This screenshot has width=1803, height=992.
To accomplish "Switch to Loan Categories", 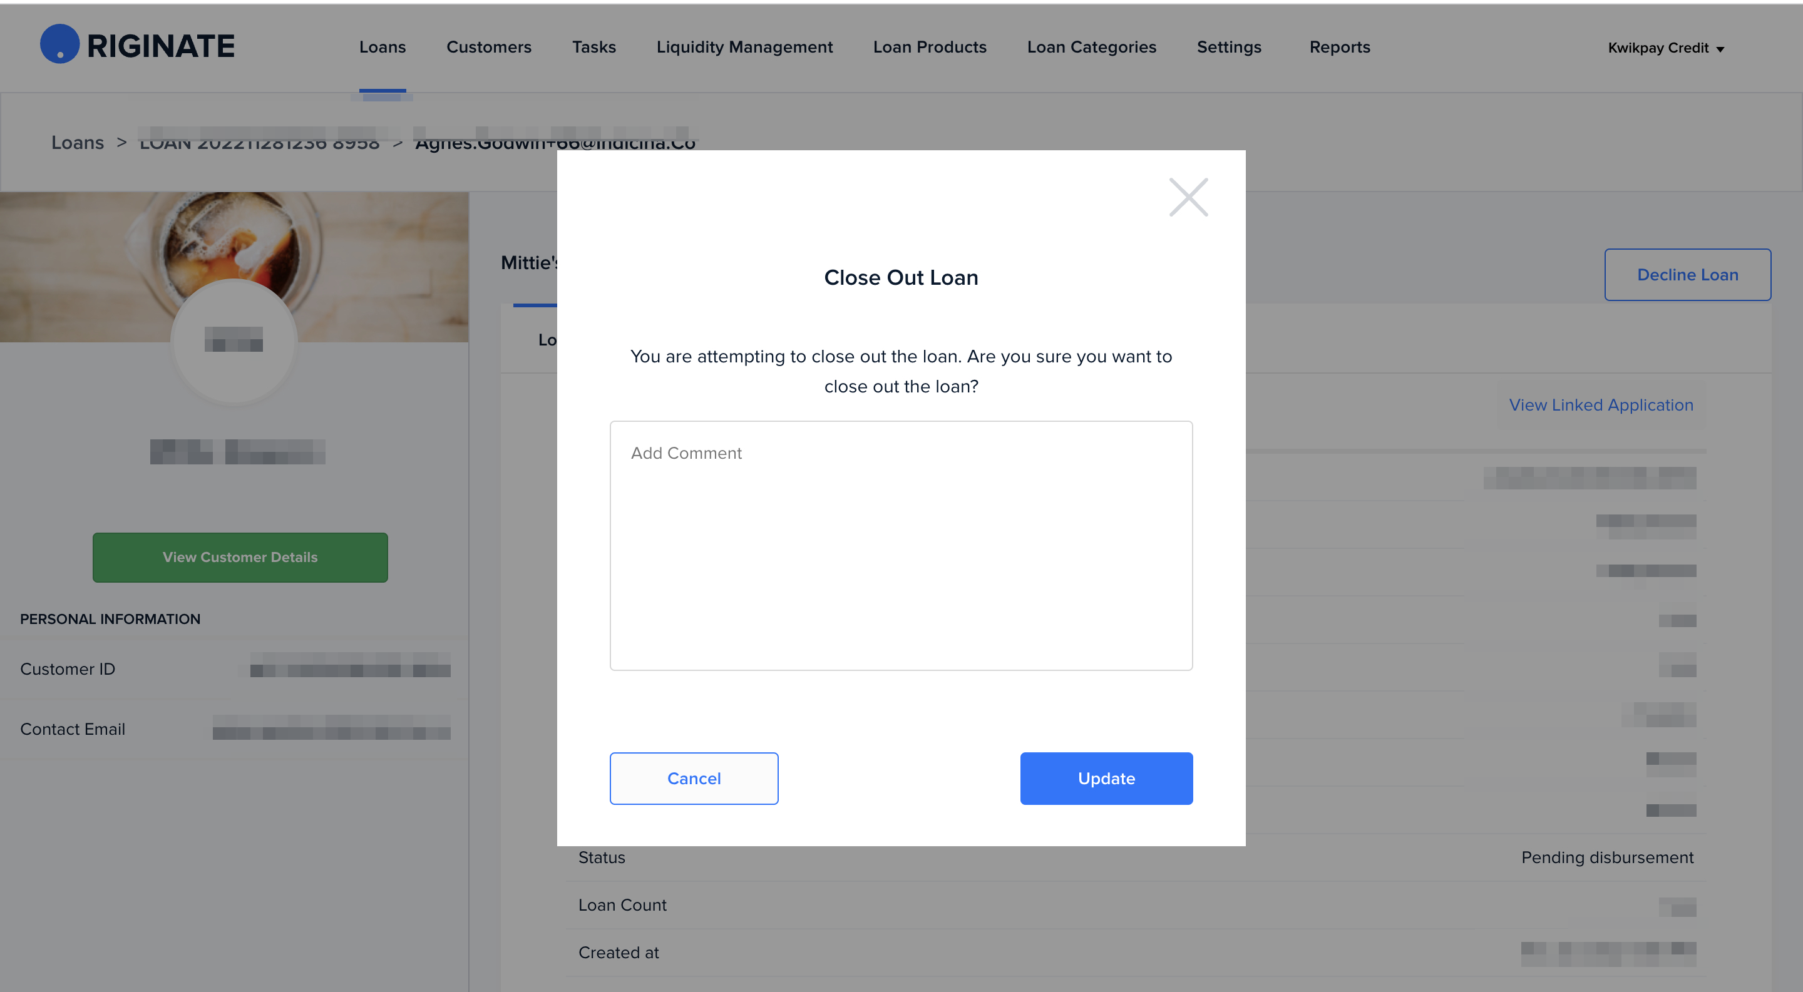I will (1091, 47).
